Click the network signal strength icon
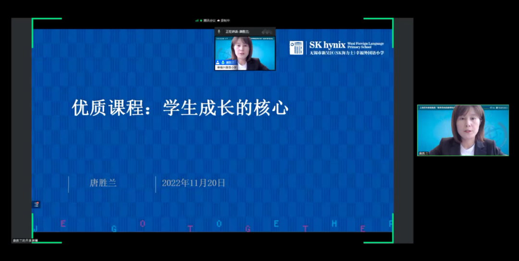The height and width of the screenshot is (261, 519). tap(197, 21)
